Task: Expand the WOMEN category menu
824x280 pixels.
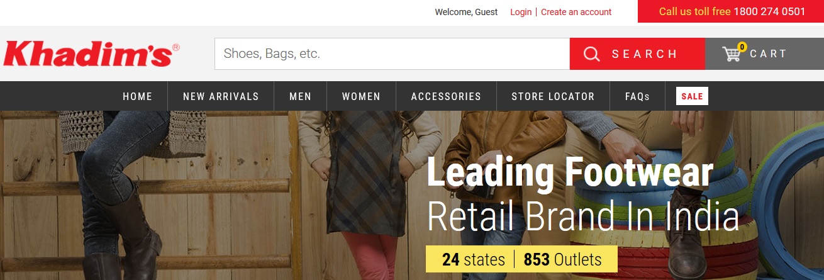Action: coord(362,96)
